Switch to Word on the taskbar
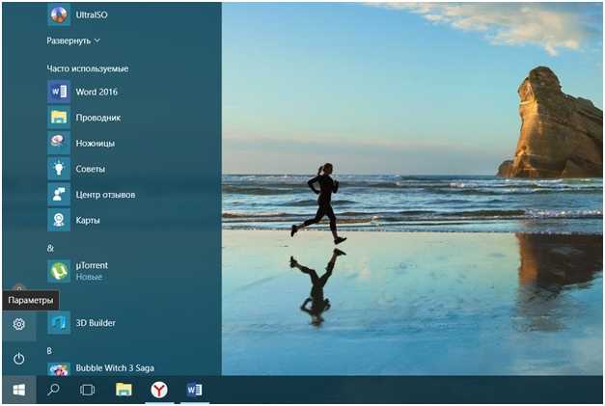 click(195, 390)
